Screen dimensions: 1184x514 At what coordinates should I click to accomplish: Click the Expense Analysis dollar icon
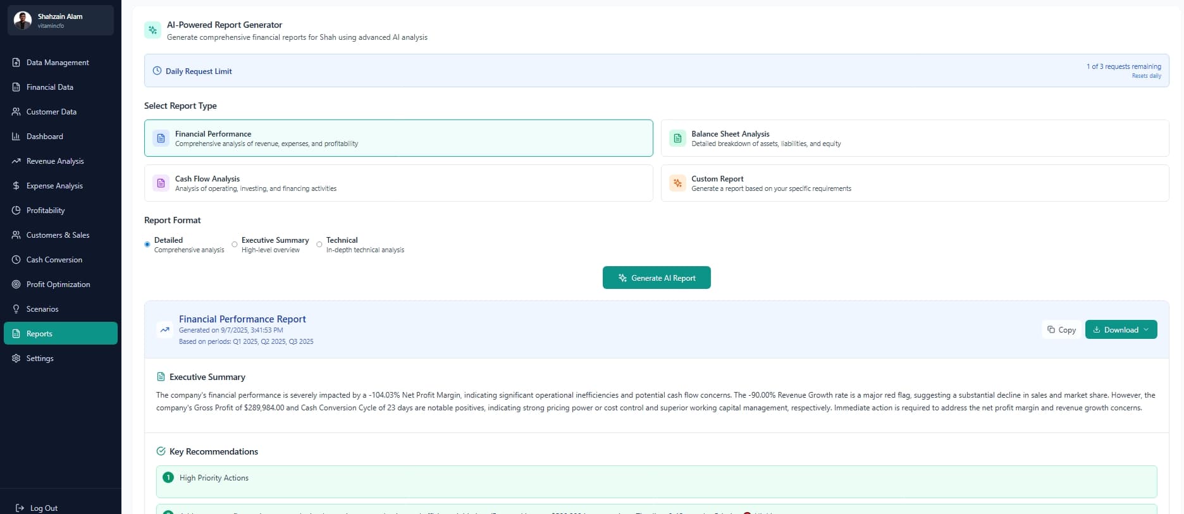pyautogui.click(x=16, y=186)
